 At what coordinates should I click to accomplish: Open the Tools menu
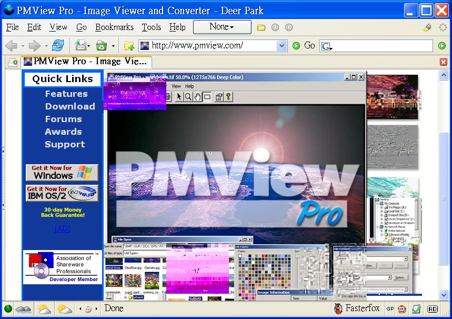pos(152,27)
